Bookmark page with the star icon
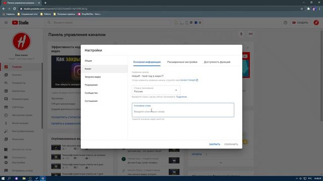 coord(302,9)
